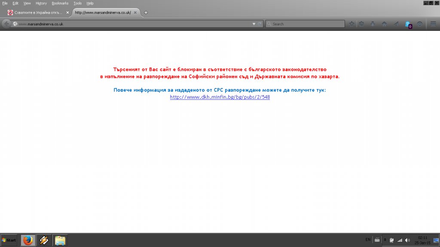The width and height of the screenshot is (440, 247).
Task: Open the network signal bars tray icon
Action: (400, 240)
